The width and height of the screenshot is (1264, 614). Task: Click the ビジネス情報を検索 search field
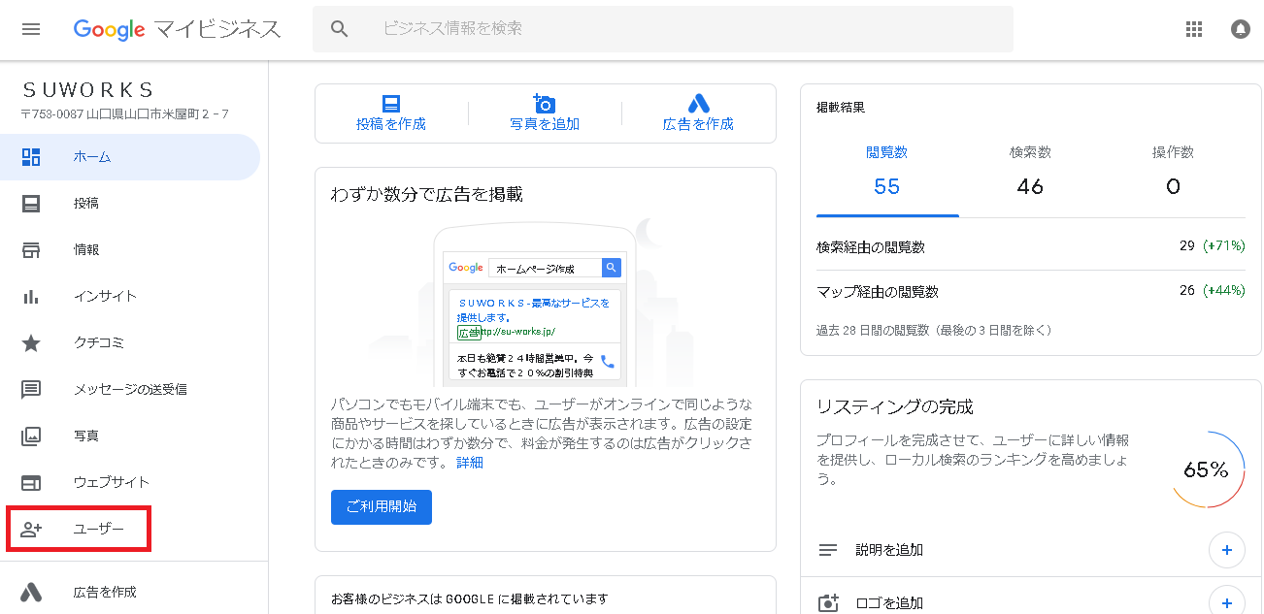(x=680, y=29)
